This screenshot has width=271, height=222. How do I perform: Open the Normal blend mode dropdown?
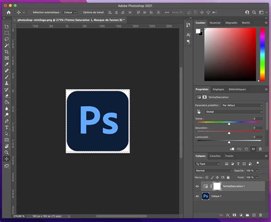point(214,171)
